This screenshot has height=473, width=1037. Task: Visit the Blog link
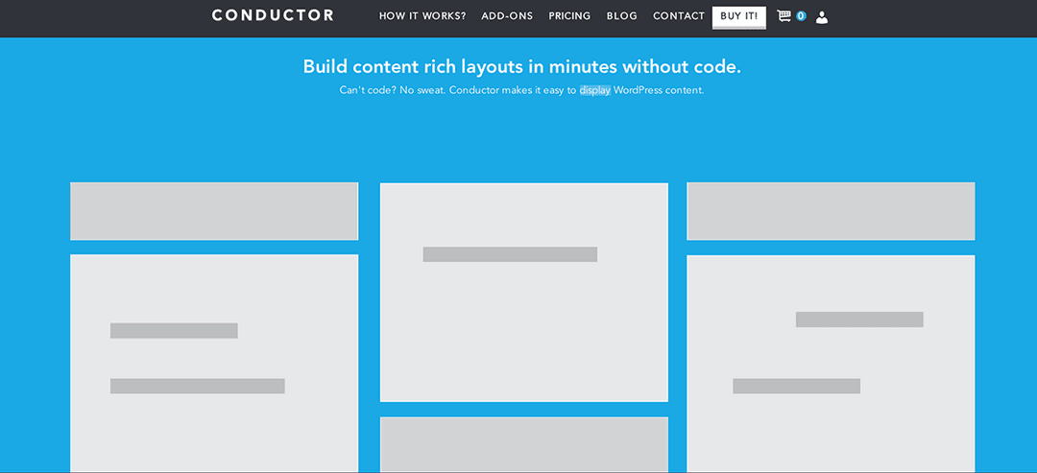point(621,16)
